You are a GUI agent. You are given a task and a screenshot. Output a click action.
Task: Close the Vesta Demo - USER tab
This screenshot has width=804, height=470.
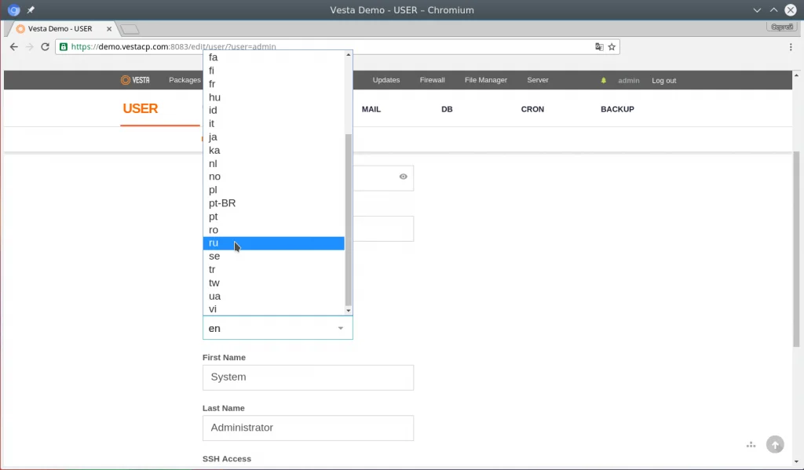click(108, 29)
